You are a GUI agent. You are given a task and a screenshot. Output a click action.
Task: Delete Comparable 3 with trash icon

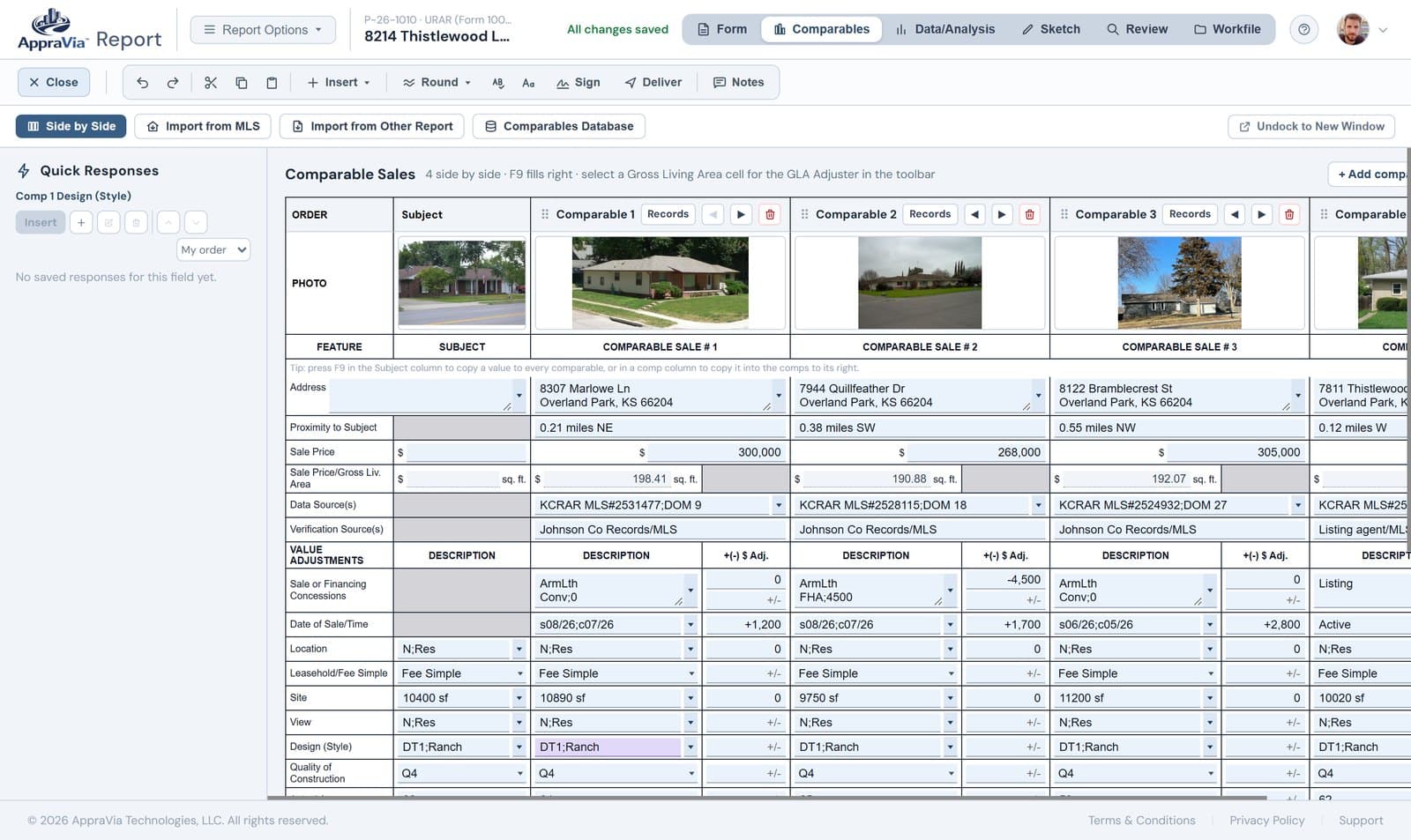1289,214
